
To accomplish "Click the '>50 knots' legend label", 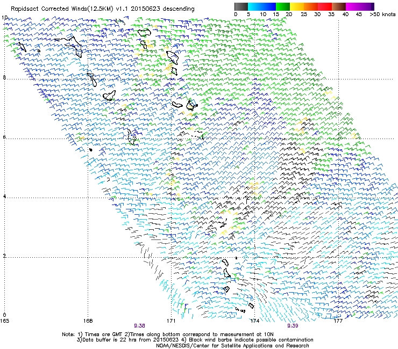I will (x=382, y=14).
